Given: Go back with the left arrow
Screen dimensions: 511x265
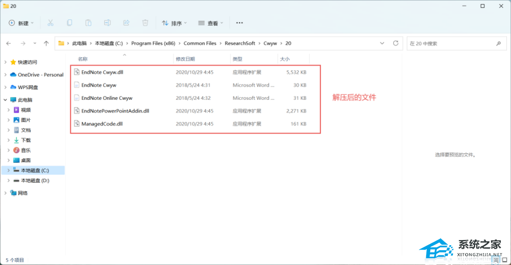Looking at the screenshot, I should coord(9,43).
